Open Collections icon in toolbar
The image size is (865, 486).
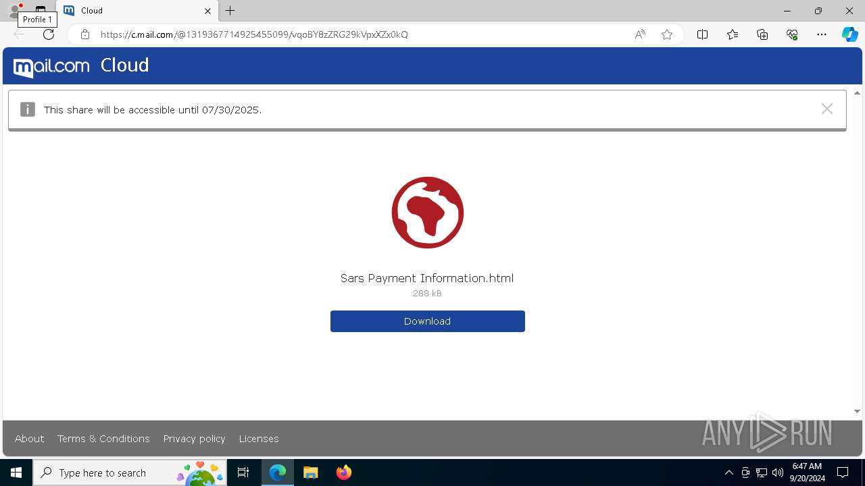762,34
